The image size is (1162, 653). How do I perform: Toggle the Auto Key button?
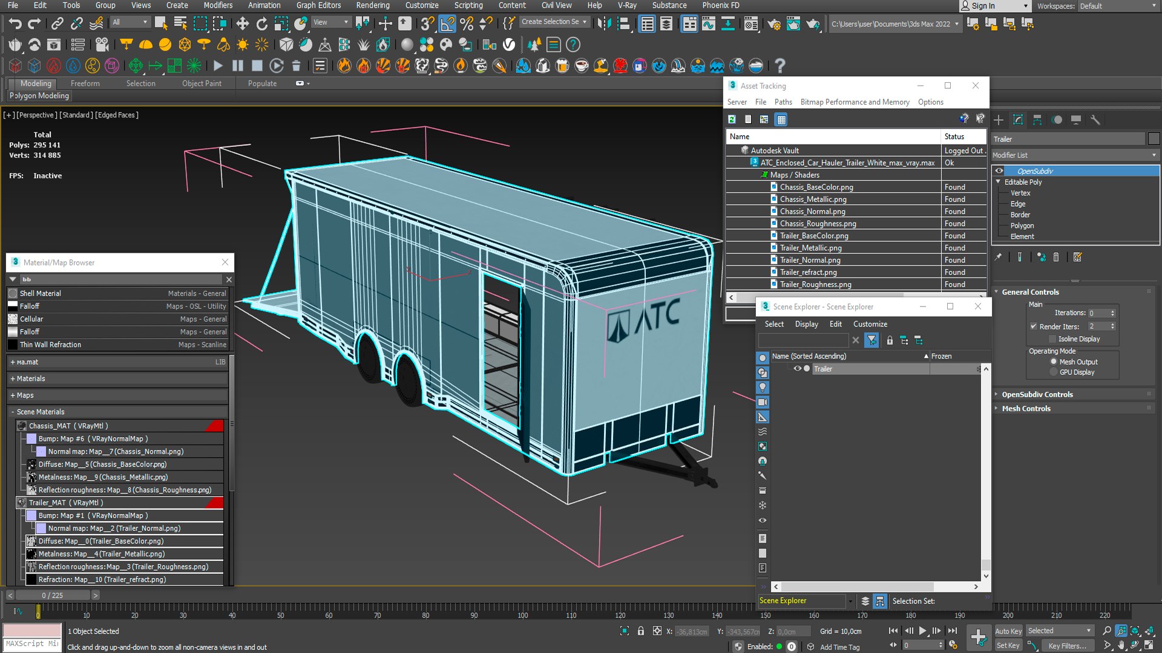pos(1008,631)
